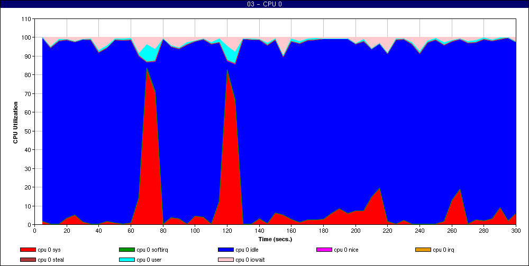Click the 120 x-axis tick label
This screenshot has height=266, width=529.
[227, 231]
